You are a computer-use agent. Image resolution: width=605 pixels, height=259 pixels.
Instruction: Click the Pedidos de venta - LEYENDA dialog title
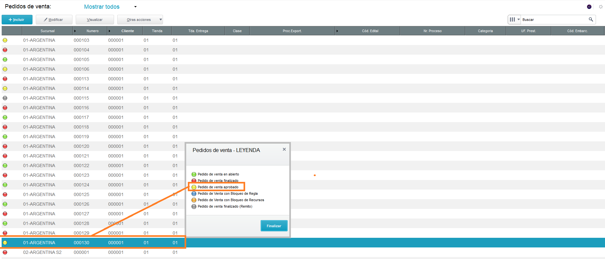point(226,150)
